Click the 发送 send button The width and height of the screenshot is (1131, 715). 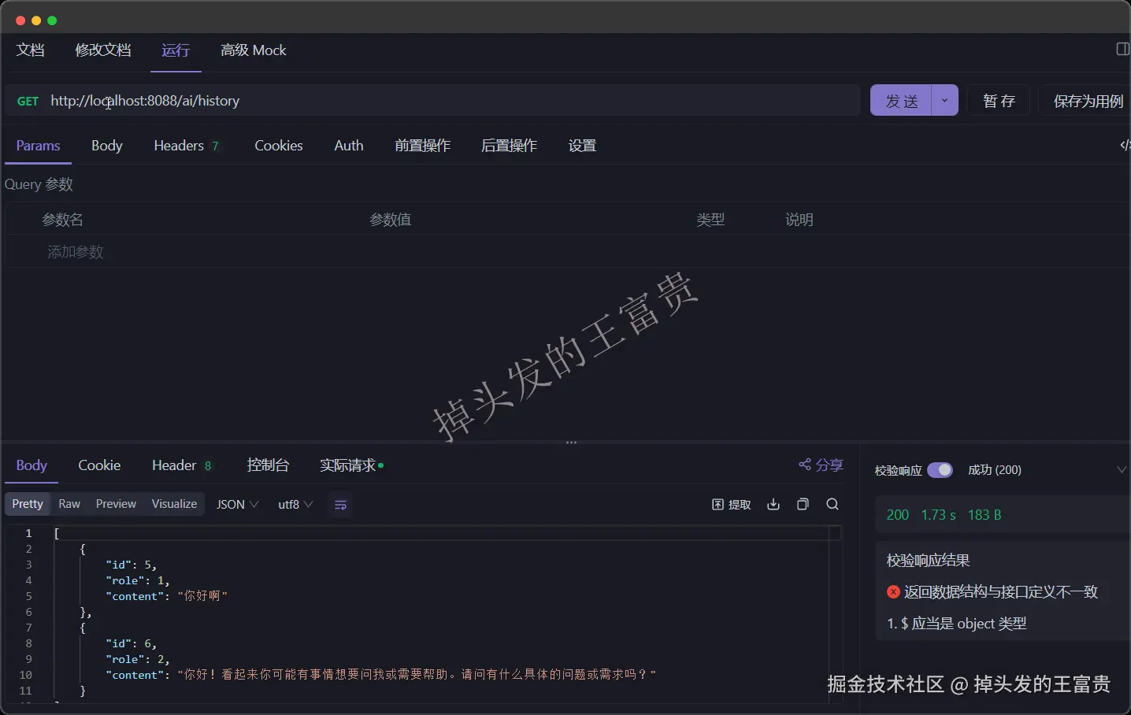pyautogui.click(x=901, y=101)
